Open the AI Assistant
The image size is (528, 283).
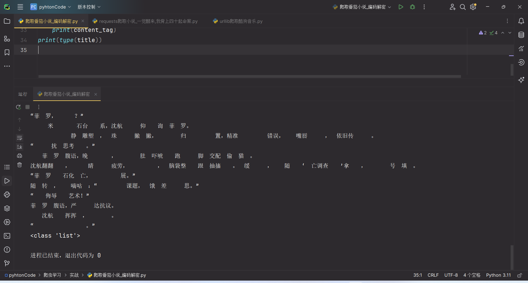[x=521, y=80]
